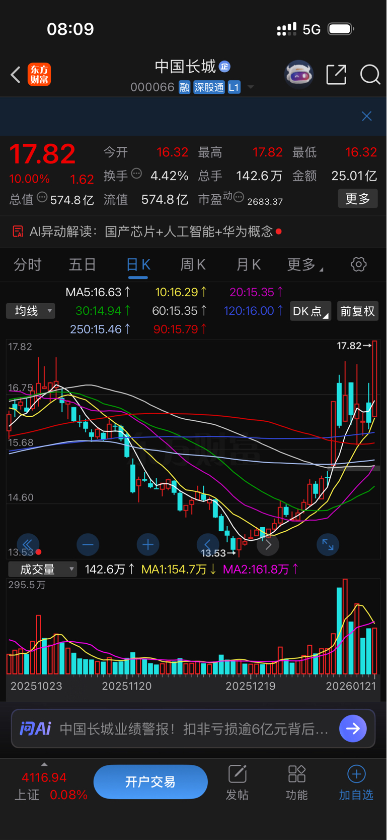The height and width of the screenshot is (840, 387).
Task: Tap the 融 margin badge
Action: (185, 87)
